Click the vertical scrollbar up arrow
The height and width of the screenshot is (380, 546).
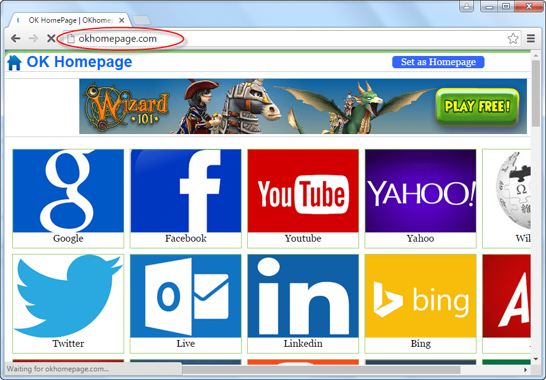(536, 55)
